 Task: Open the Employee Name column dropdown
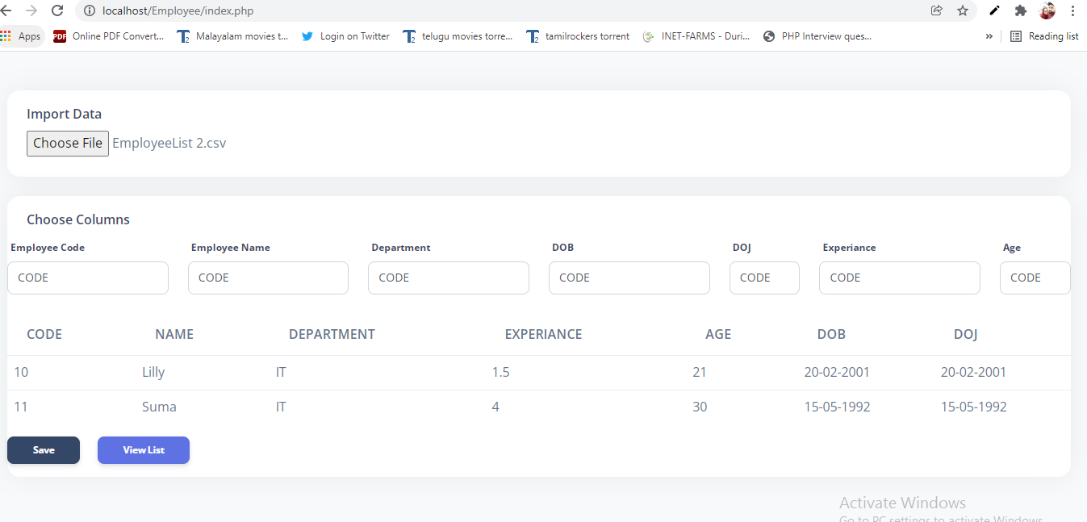(x=268, y=278)
